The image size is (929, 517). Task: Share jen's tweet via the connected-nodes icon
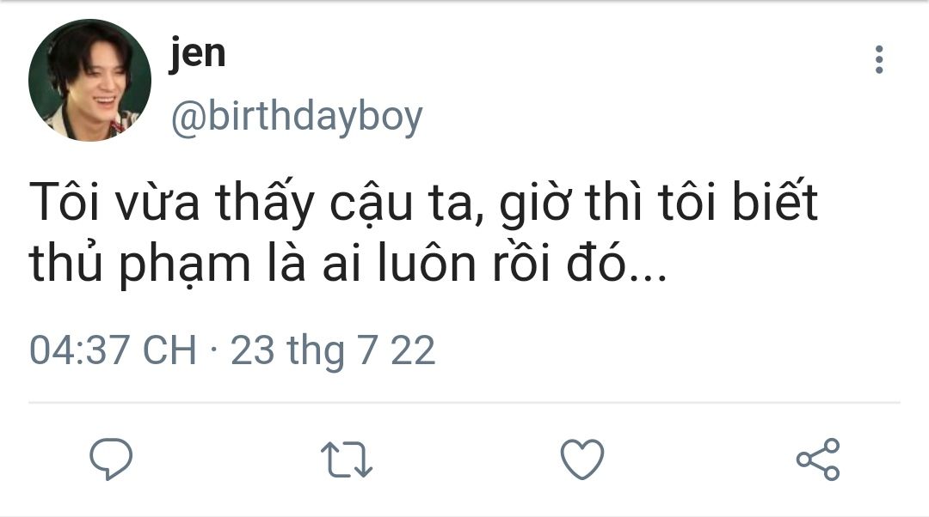[x=818, y=459]
